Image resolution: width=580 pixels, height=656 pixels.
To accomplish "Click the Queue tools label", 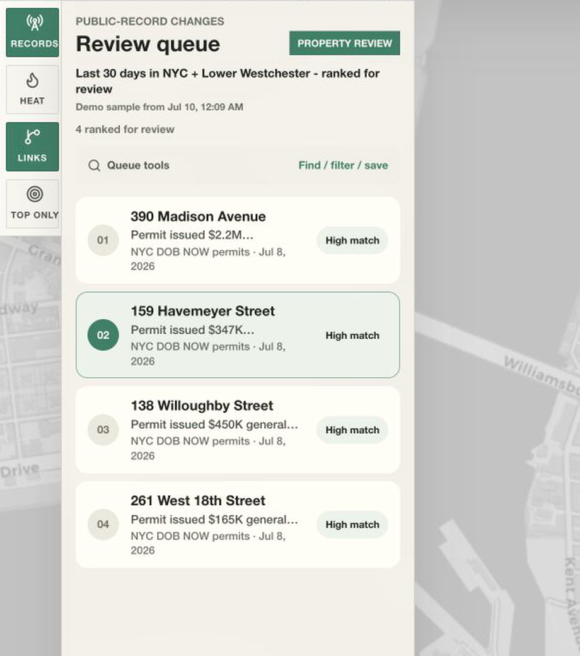I will (x=138, y=165).
